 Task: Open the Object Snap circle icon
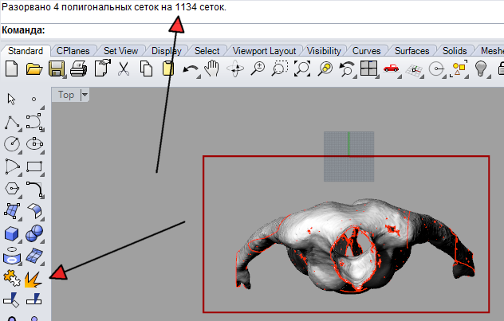point(436,69)
